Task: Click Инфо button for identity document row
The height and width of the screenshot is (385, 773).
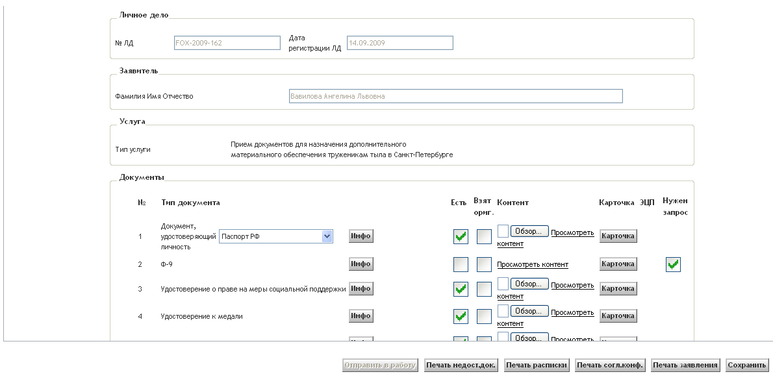Action: (361, 236)
